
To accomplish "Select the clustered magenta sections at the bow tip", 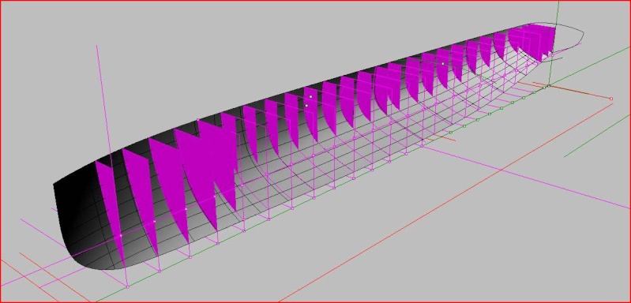I will tap(535, 40).
